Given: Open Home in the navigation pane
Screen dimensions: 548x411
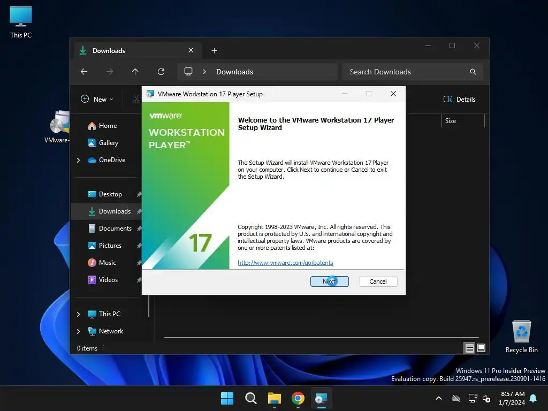Looking at the screenshot, I should 108,126.
